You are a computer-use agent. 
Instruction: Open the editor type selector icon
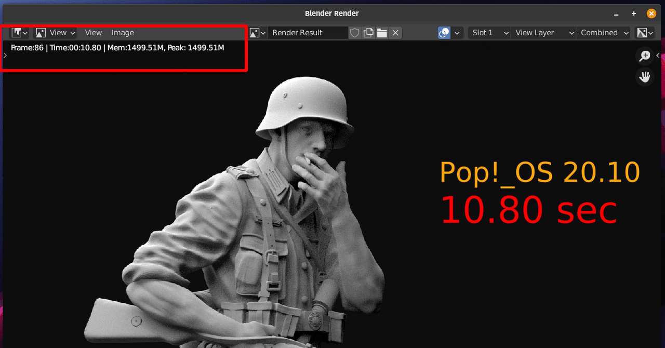click(17, 32)
